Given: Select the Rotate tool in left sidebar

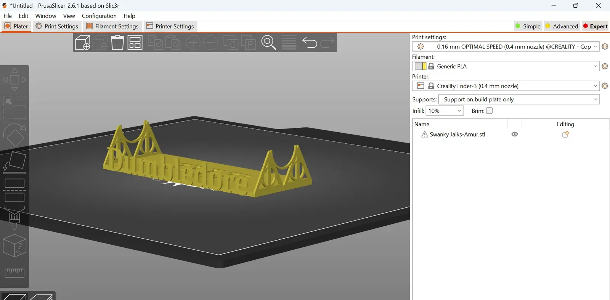Looking at the screenshot, I should pyautogui.click(x=14, y=135).
